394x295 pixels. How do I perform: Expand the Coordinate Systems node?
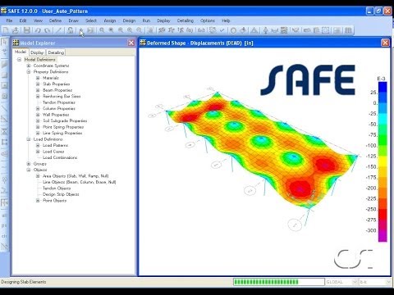[29, 66]
